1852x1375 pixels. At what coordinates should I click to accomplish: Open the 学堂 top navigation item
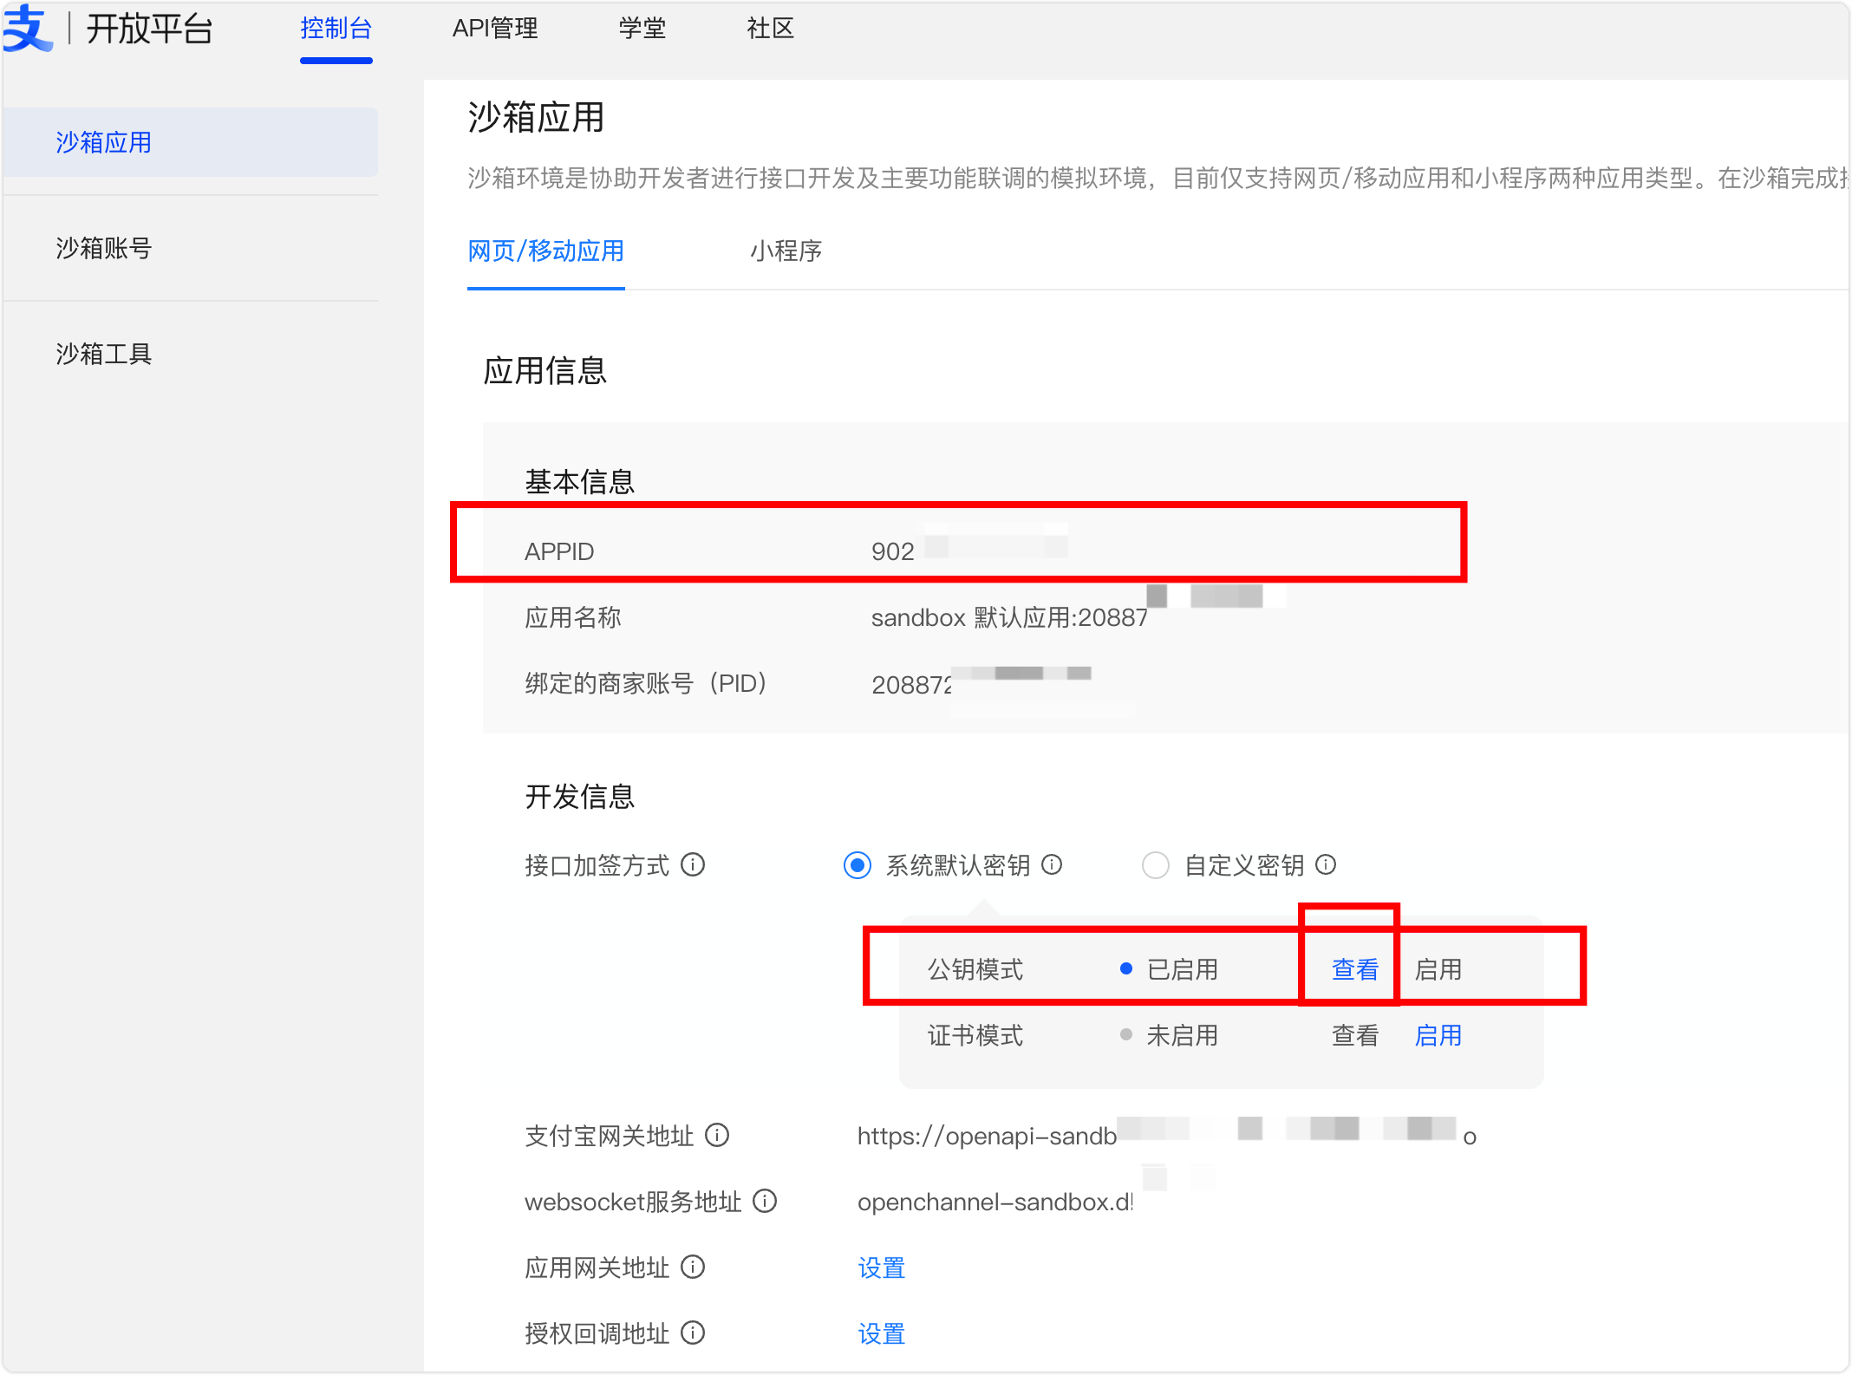click(x=642, y=29)
